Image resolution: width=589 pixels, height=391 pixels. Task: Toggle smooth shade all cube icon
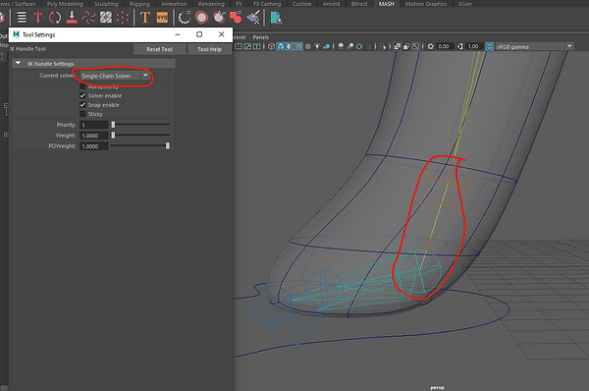(281, 46)
